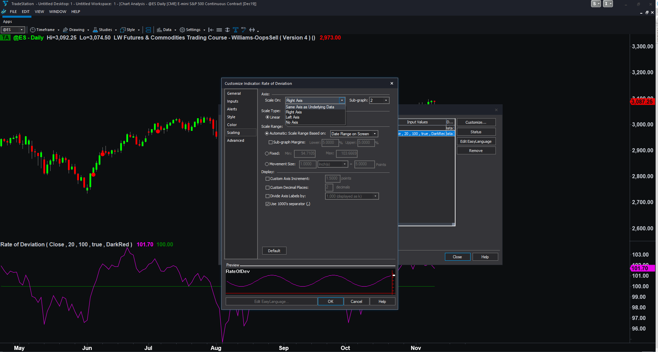Click the TradeStation logo in the title bar
This screenshot has width=658, height=352.
pos(5,3)
